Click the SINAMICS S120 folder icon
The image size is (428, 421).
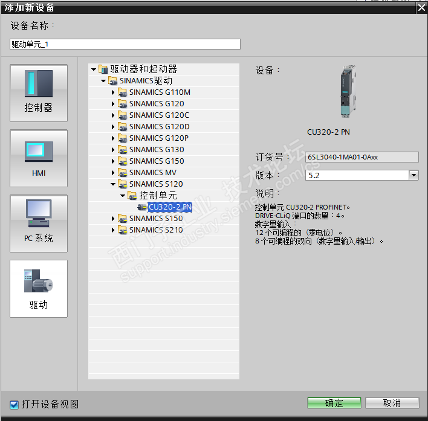[122, 184]
